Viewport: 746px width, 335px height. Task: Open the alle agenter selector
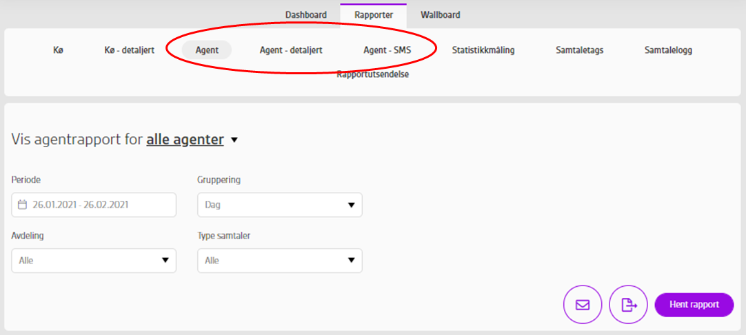(x=192, y=140)
